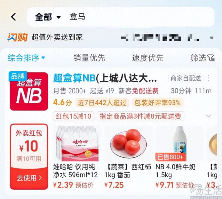Tap the 指定商品满3件减8元配送费 tag
The image size is (222, 199).
pyautogui.click(x=140, y=116)
